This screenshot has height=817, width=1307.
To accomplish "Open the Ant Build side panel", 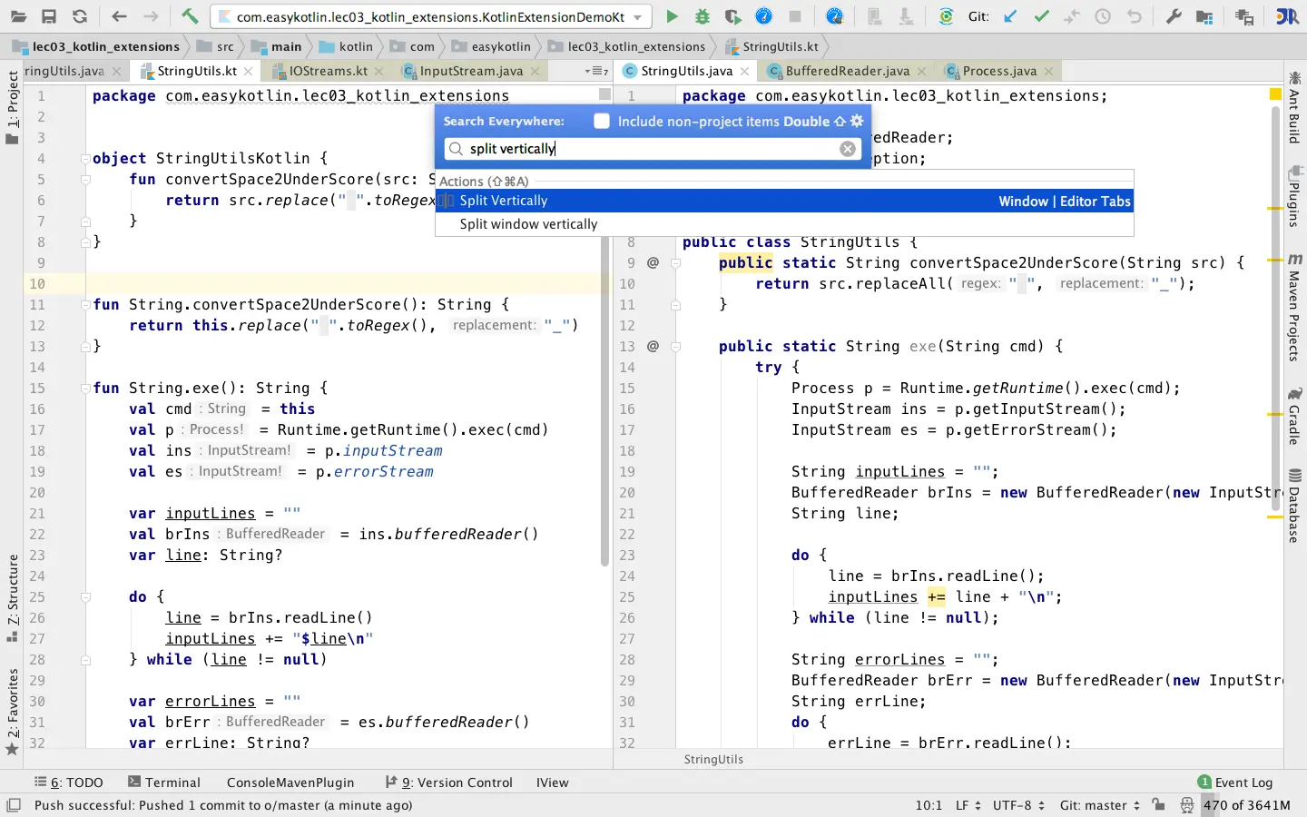I will point(1295,107).
